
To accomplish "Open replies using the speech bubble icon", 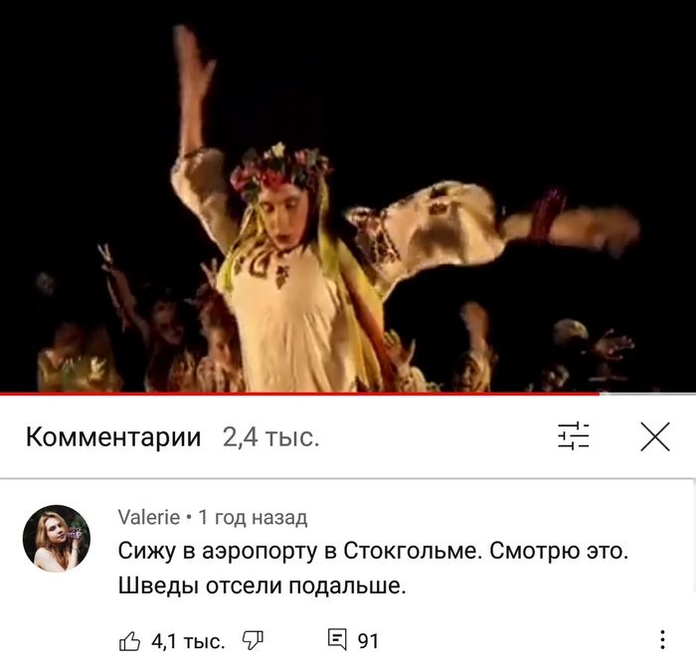I will pos(337,640).
